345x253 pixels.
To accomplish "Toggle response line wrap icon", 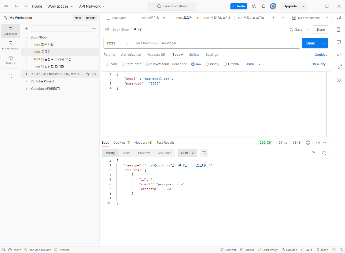I will click(x=204, y=153).
